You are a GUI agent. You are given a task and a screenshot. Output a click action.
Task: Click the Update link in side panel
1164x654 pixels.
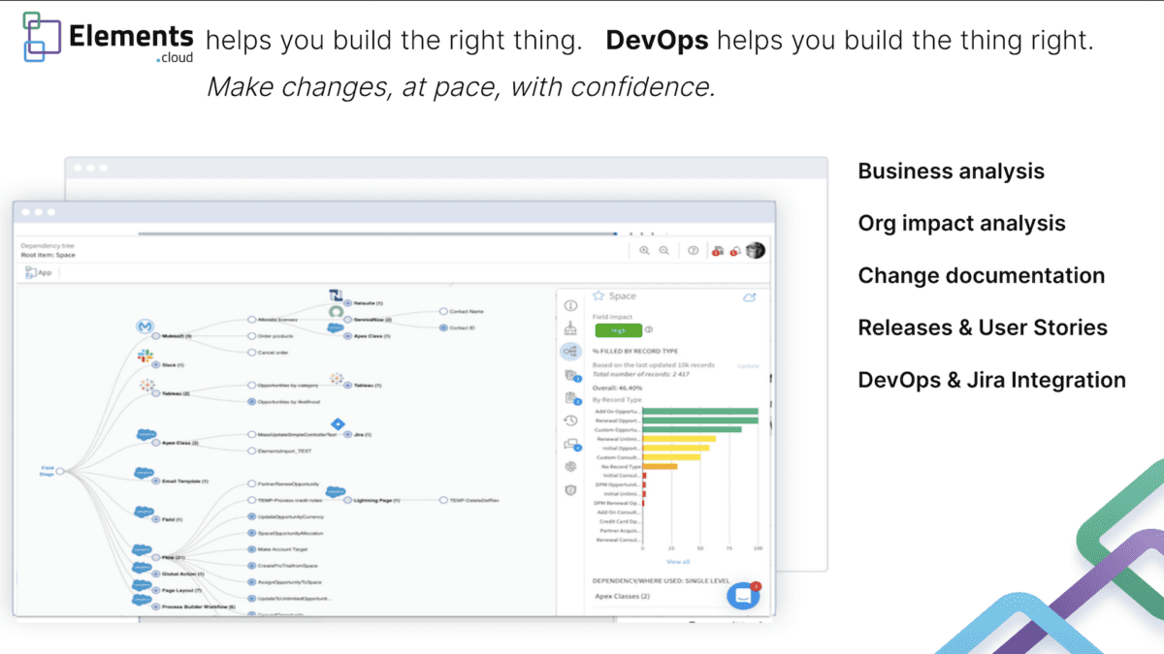click(x=748, y=366)
